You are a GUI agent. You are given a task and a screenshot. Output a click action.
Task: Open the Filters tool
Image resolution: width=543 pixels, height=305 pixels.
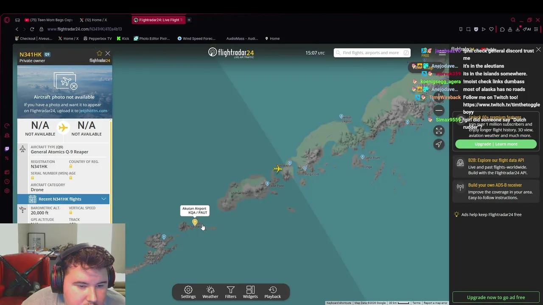click(231, 292)
